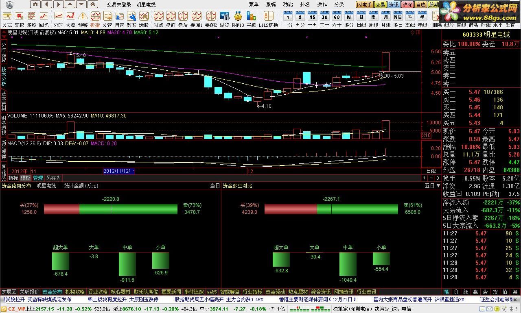
Task: Click the 视点 viewpoint icon
Action: tap(159, 19)
